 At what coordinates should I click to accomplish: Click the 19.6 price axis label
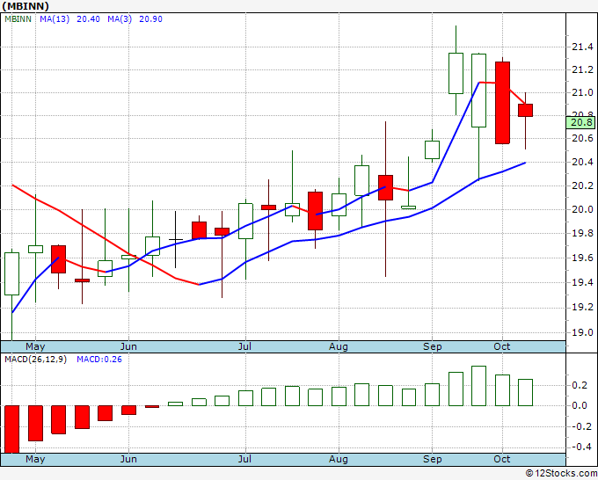click(x=582, y=258)
